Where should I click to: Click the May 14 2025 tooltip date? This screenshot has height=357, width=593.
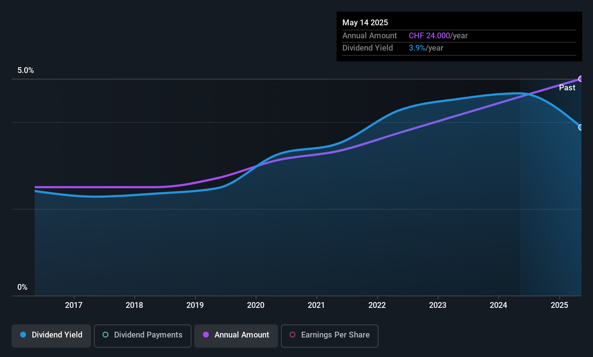pos(365,23)
